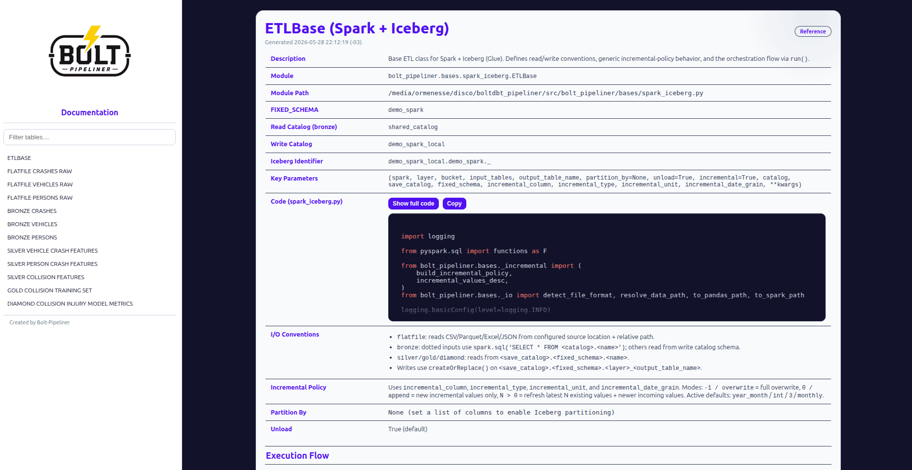Open DIAMOND COLLISION INJURY MODEL METRICS

coord(70,304)
